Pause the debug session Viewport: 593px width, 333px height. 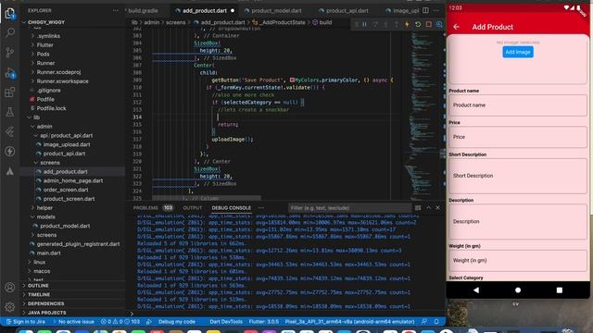pyautogui.click(x=364, y=24)
